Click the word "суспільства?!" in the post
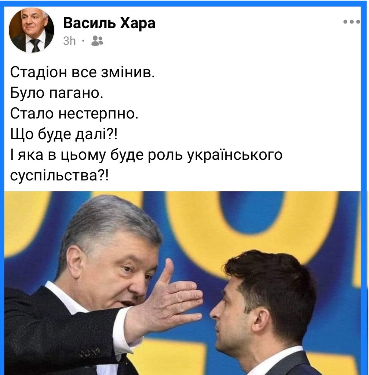369x375 pixels. pyautogui.click(x=59, y=176)
